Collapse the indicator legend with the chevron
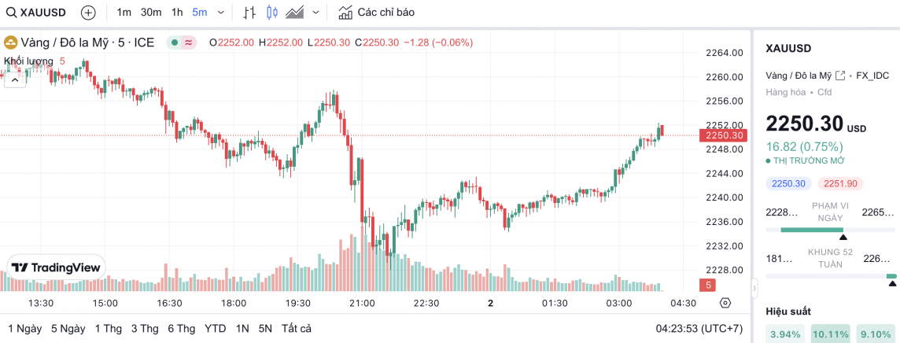Viewport: 900px width, 343px height. tap(13, 79)
